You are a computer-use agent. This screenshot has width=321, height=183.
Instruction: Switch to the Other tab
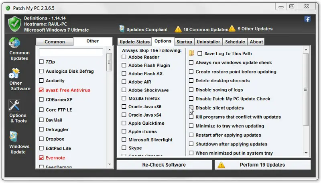pos(93,41)
